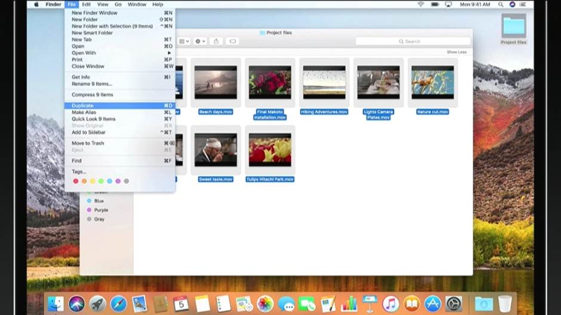Click the Show Less link
561x315 pixels.
[x=457, y=52]
